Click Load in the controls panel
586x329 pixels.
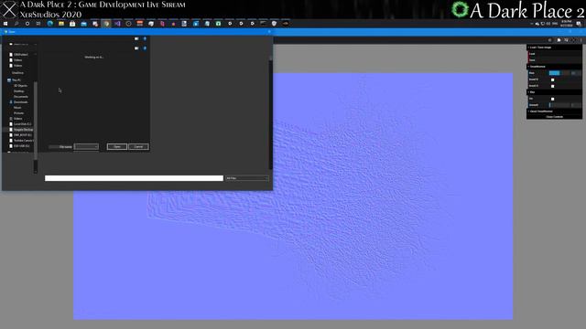[554, 54]
